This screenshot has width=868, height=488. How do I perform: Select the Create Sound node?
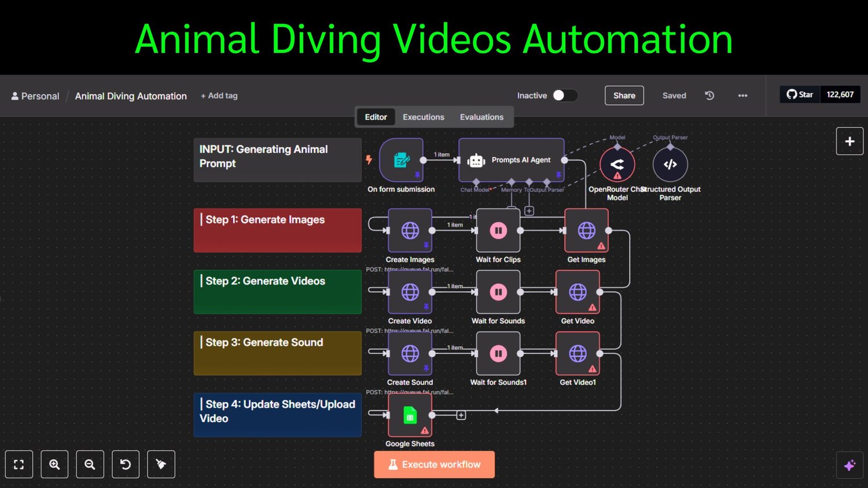[x=410, y=353]
